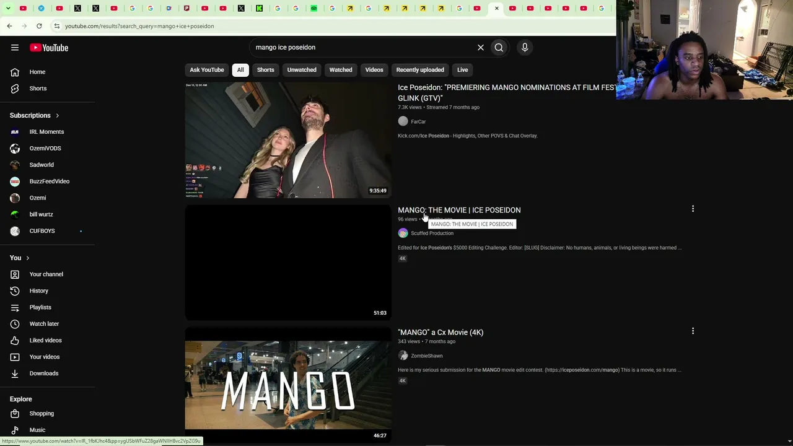The height and width of the screenshot is (446, 793).
Task: Click the Scuffed Production channel avatar
Action: [x=403, y=233]
